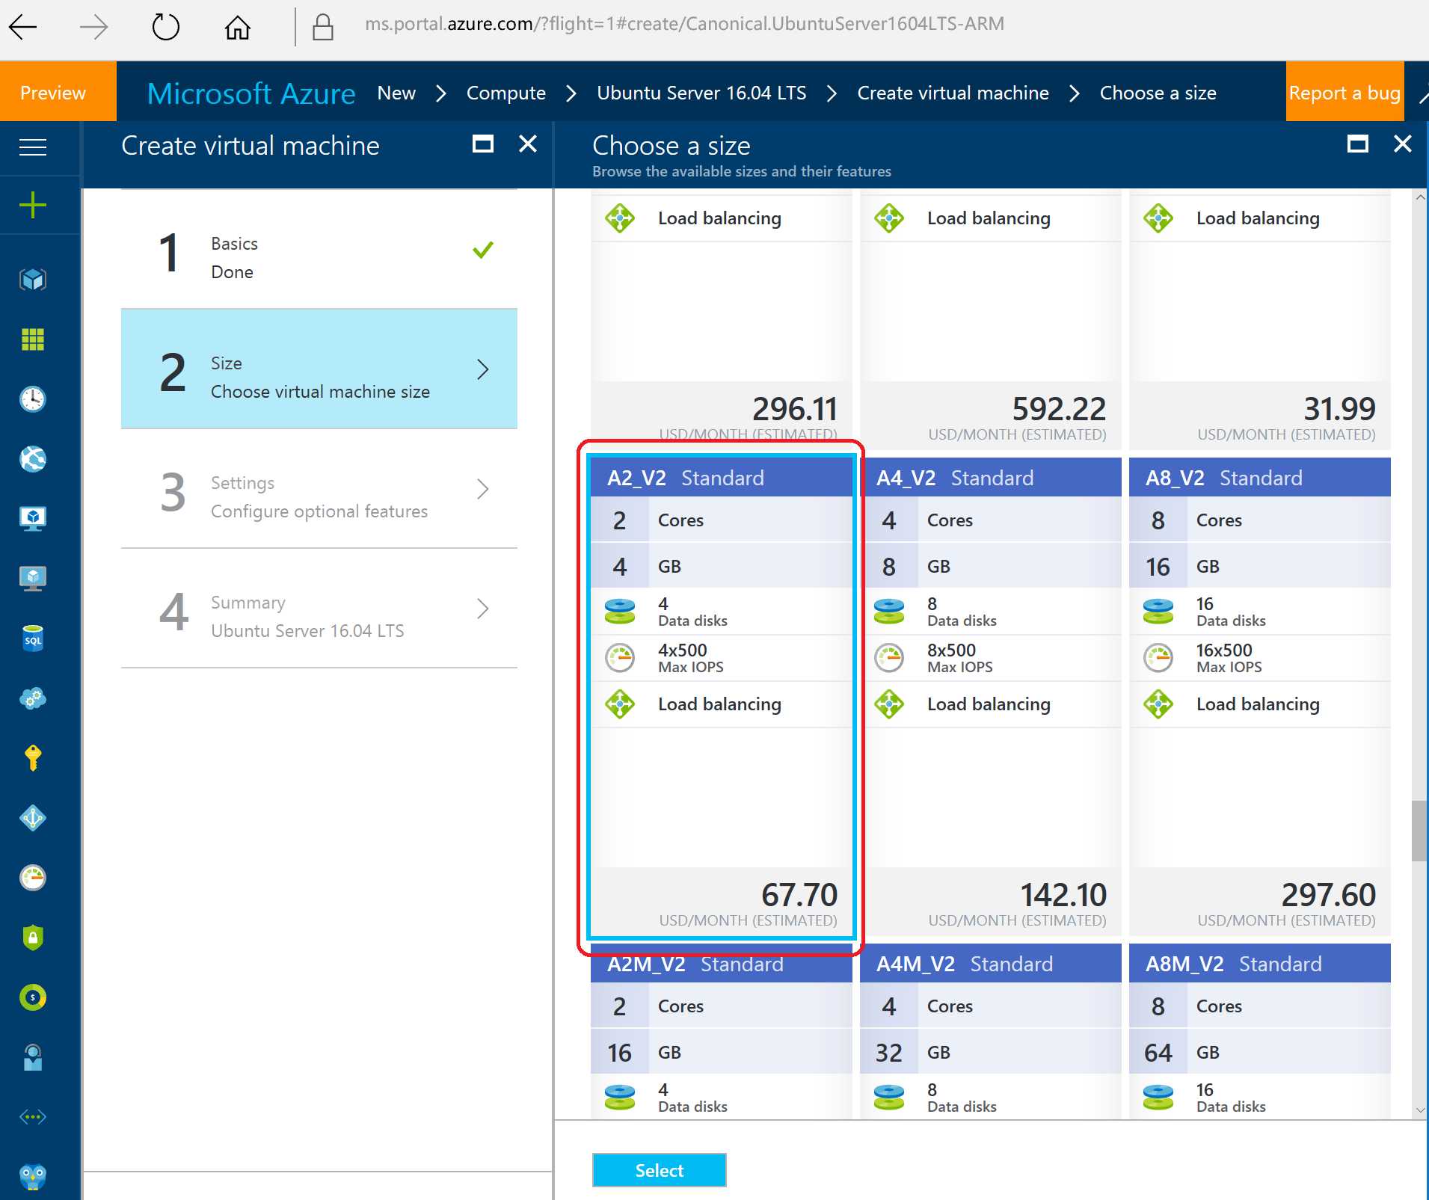Navigate to the New breadcrumb
The width and height of the screenshot is (1429, 1200).
pyautogui.click(x=396, y=93)
